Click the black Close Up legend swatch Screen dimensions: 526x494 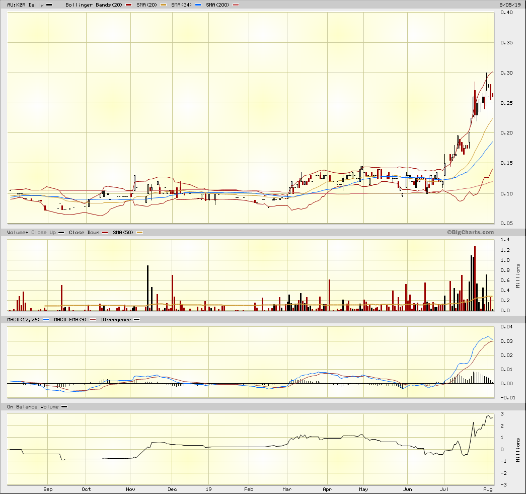pyautogui.click(x=61, y=233)
